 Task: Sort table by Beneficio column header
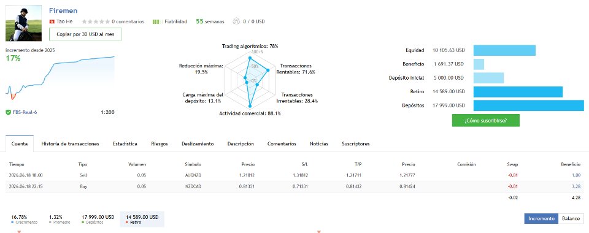point(571,164)
